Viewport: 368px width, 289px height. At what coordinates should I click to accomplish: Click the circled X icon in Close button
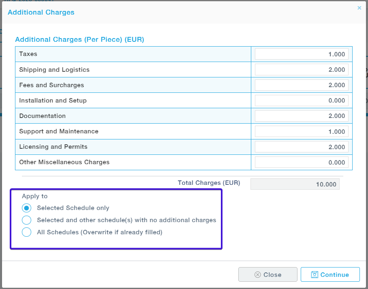(257, 274)
